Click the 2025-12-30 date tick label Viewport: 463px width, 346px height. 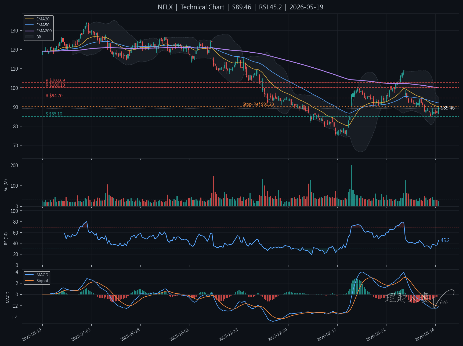coord(278,334)
